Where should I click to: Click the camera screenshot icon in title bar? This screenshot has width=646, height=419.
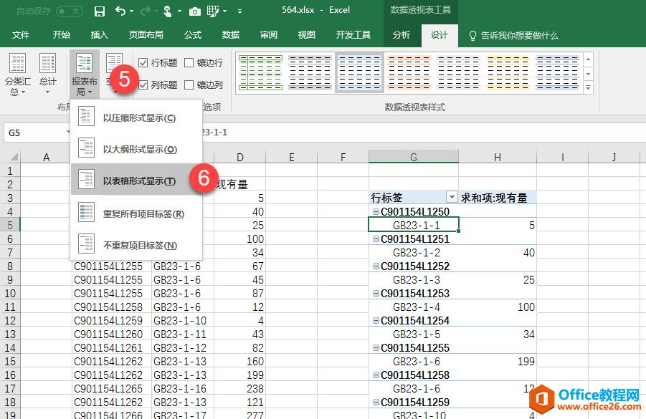tap(194, 11)
